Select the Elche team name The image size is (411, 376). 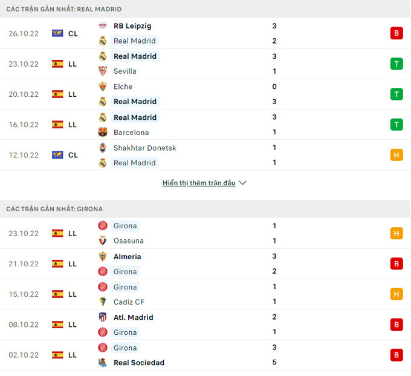point(123,87)
